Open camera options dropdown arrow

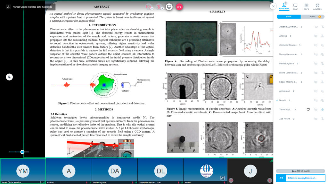[152, 8]
